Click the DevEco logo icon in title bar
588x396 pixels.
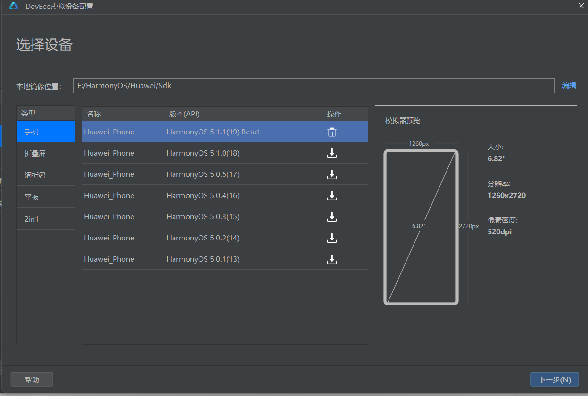[14, 6]
